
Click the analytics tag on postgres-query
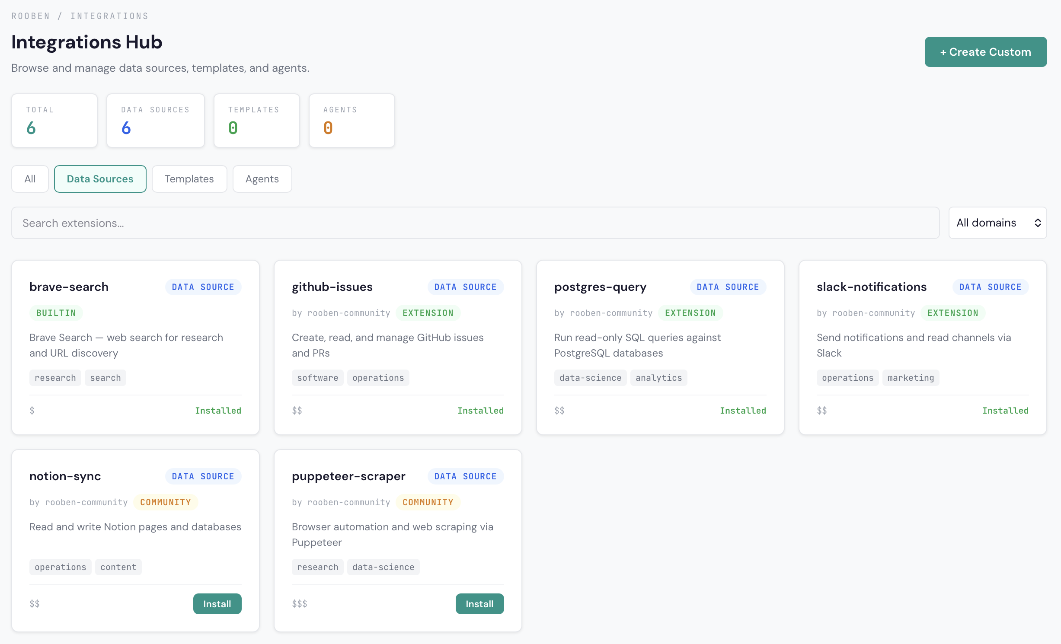658,378
